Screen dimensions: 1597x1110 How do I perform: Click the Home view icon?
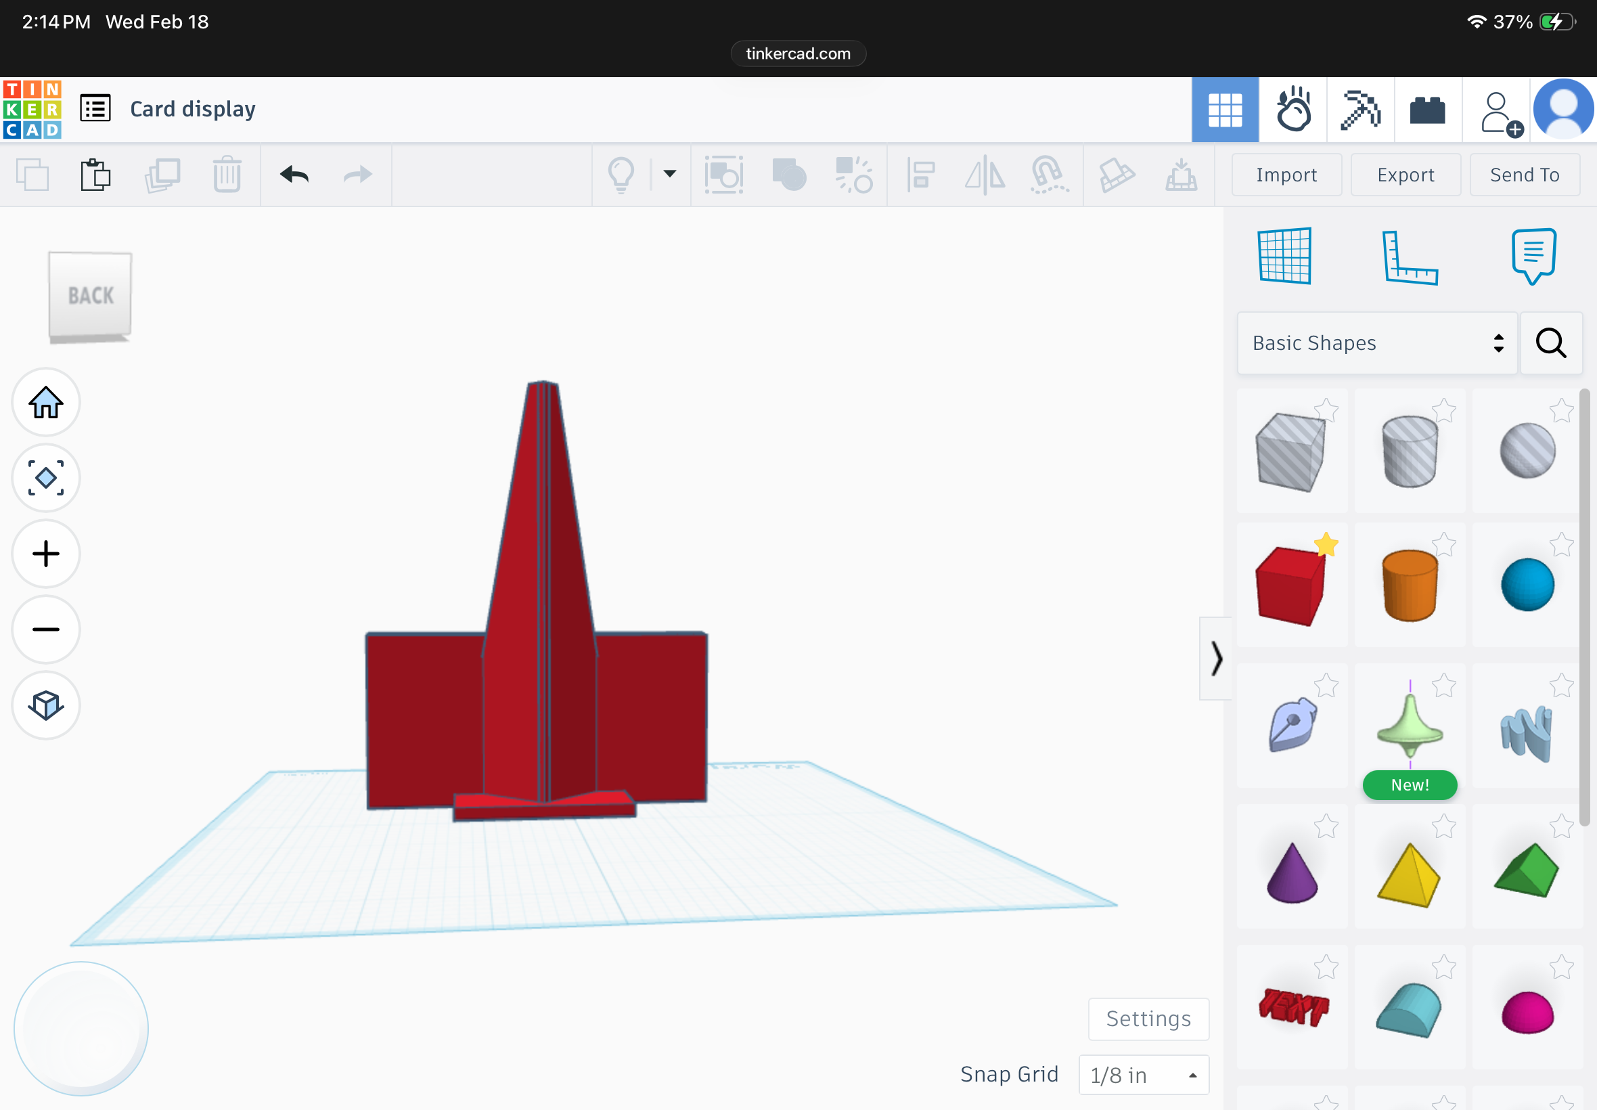click(46, 403)
